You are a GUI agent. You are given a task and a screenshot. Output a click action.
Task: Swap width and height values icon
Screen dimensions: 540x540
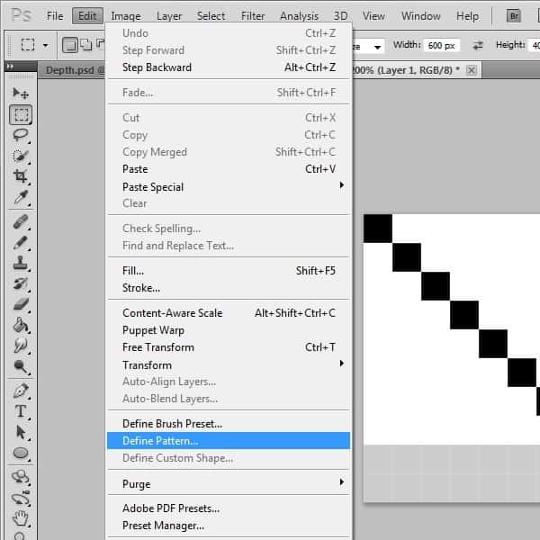478,45
